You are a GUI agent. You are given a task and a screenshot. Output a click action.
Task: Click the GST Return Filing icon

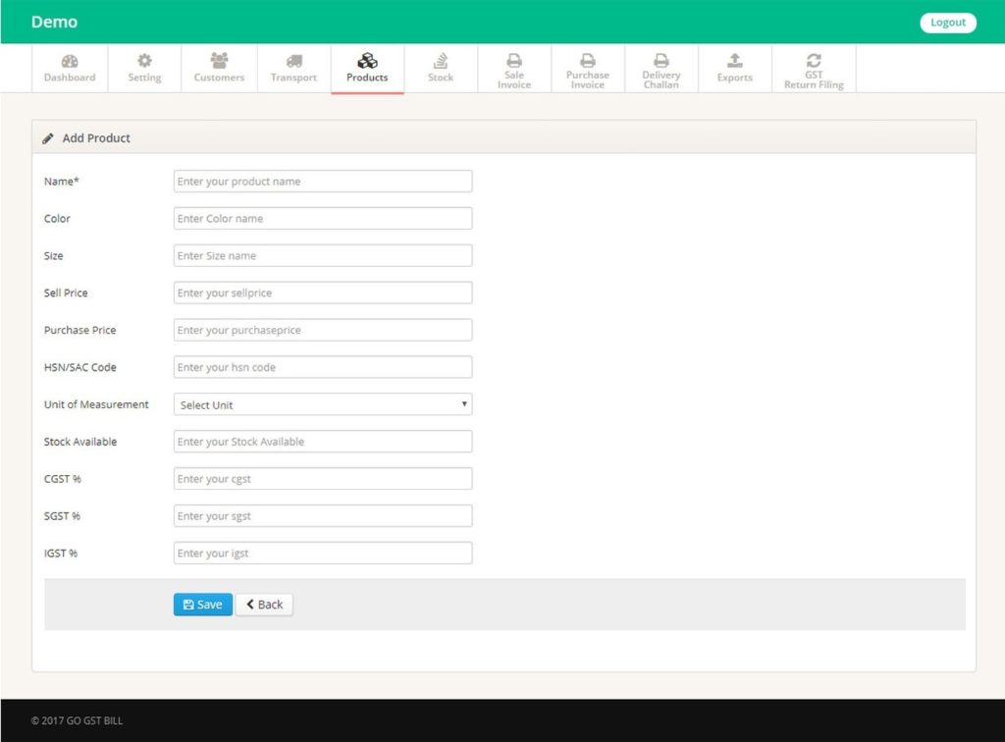point(815,59)
